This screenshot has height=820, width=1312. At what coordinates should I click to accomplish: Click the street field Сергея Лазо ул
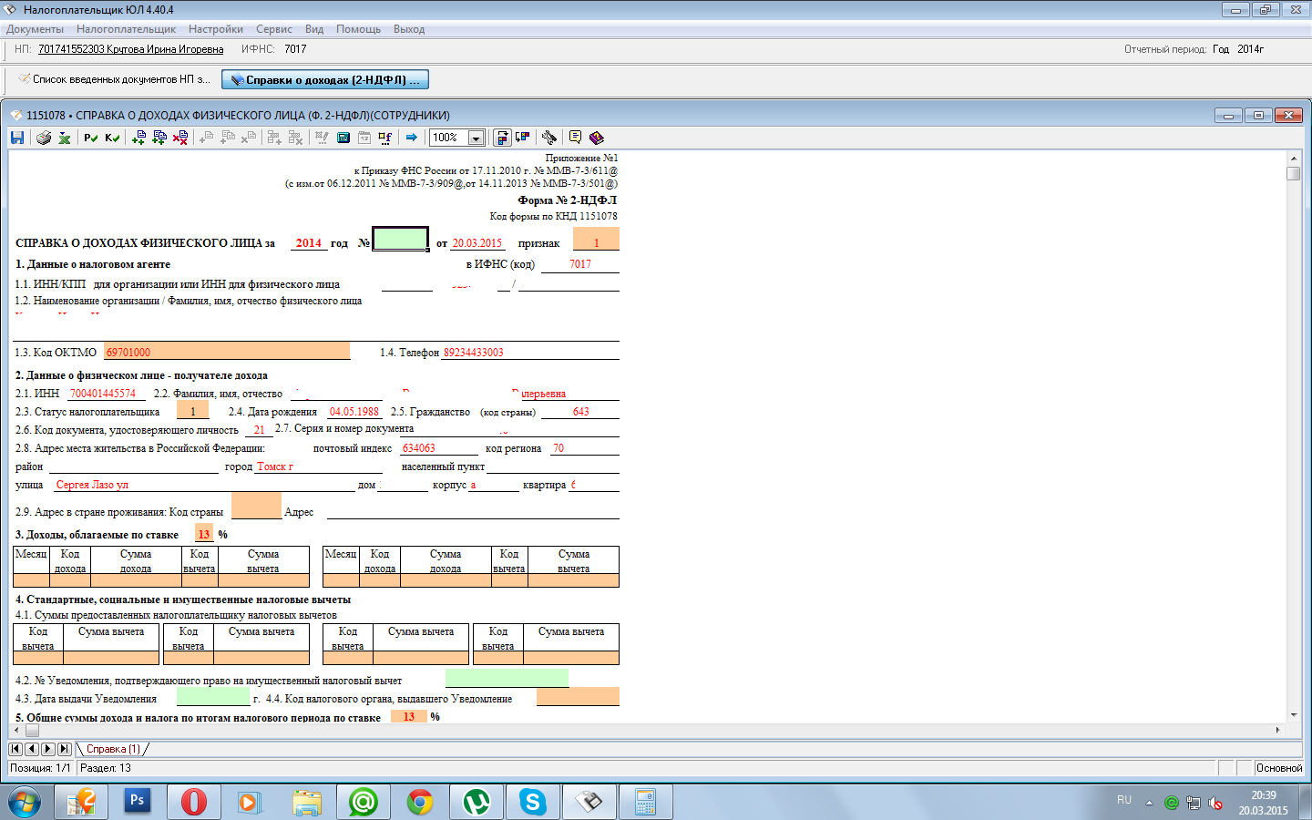[203, 485]
